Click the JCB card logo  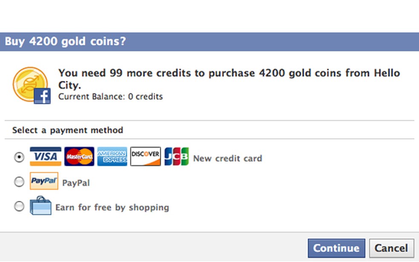tap(176, 157)
